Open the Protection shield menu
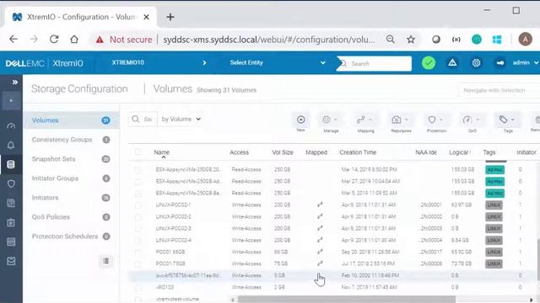Image resolution: width=540 pixels, height=303 pixels. pos(435,120)
